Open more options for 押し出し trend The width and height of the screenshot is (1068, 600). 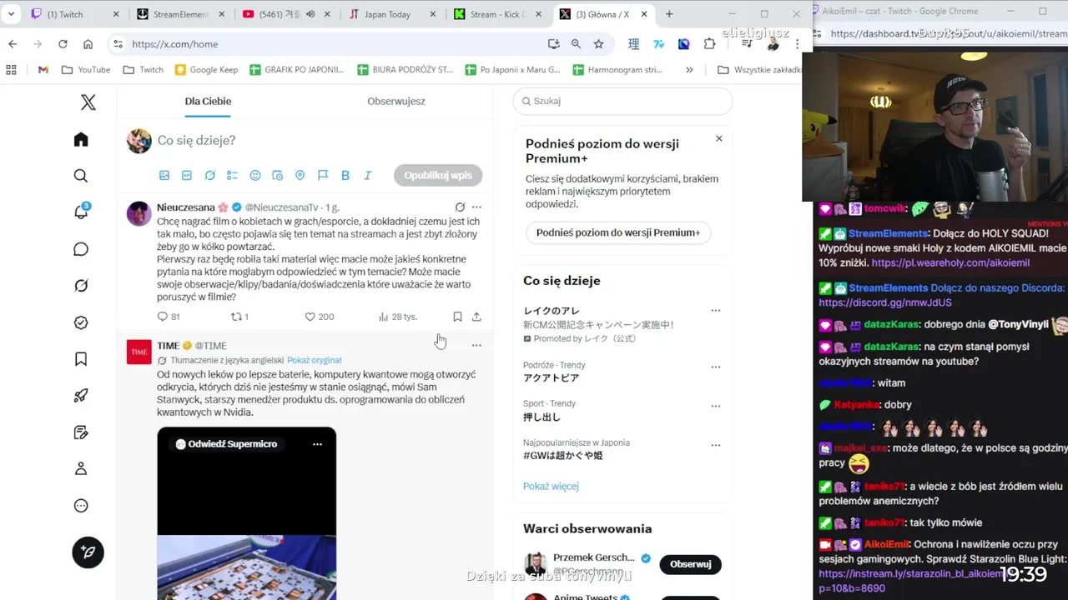[x=715, y=406]
